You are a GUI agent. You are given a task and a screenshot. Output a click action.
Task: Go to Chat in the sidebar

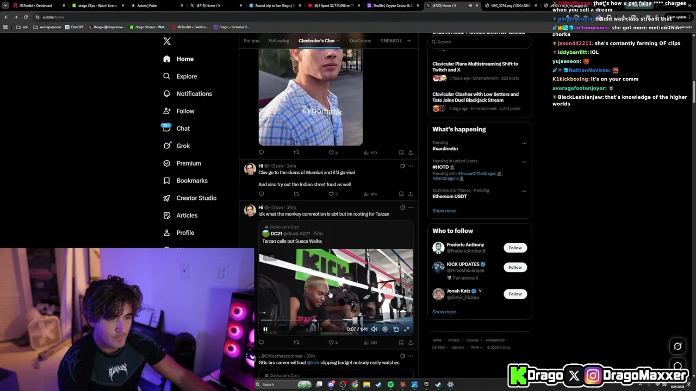coord(176,129)
